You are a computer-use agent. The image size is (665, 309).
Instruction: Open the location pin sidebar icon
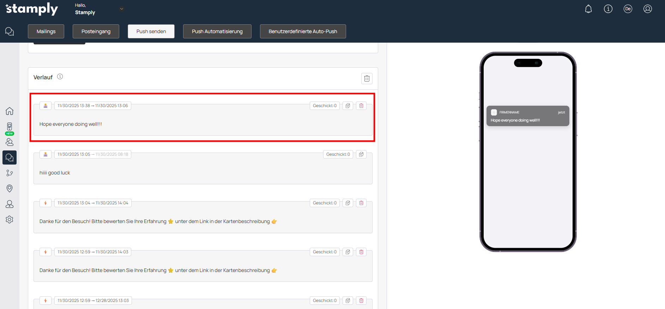10,189
